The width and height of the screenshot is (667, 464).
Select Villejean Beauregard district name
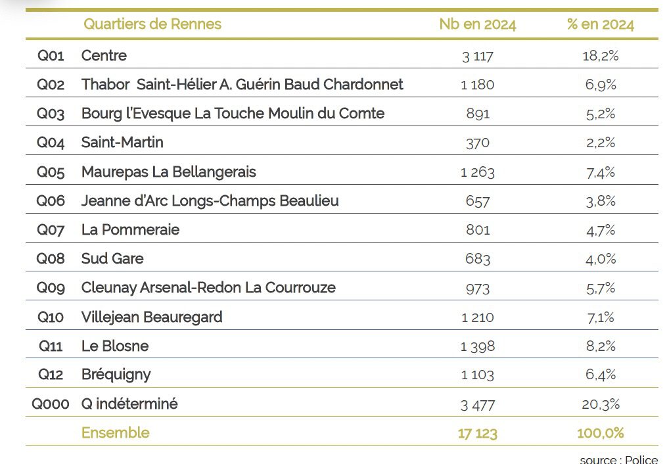152,317
